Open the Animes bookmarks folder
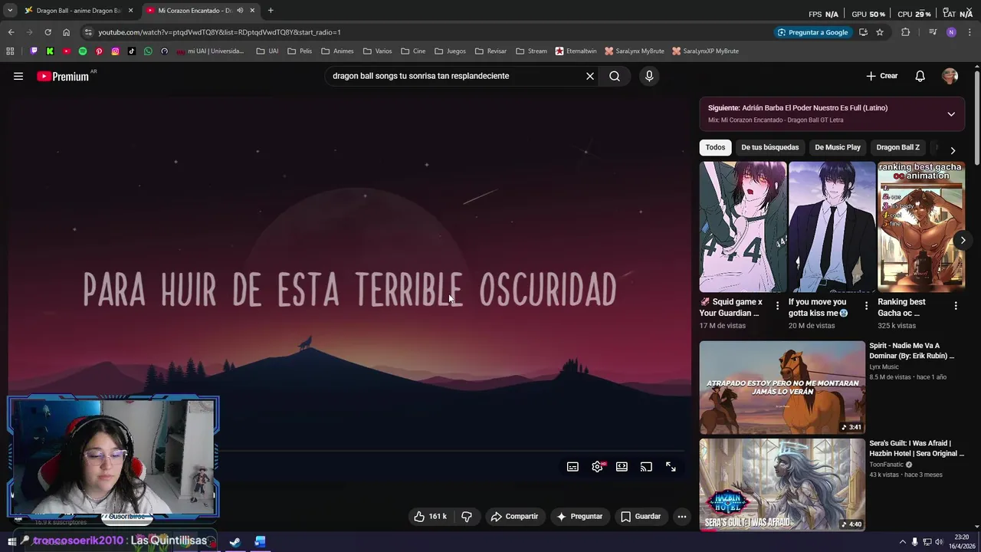 [337, 51]
